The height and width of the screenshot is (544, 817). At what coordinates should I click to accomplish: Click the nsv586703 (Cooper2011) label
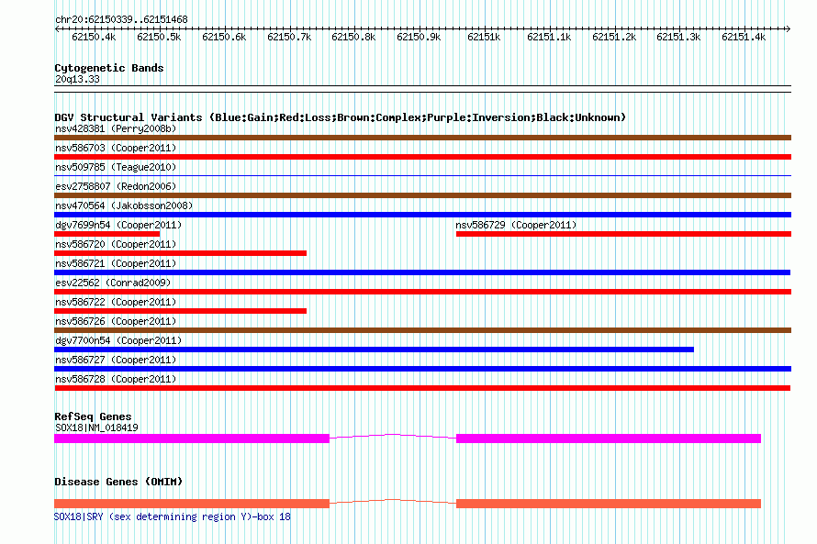click(116, 148)
